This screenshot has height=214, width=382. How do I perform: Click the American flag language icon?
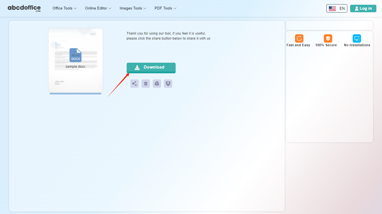[333, 8]
